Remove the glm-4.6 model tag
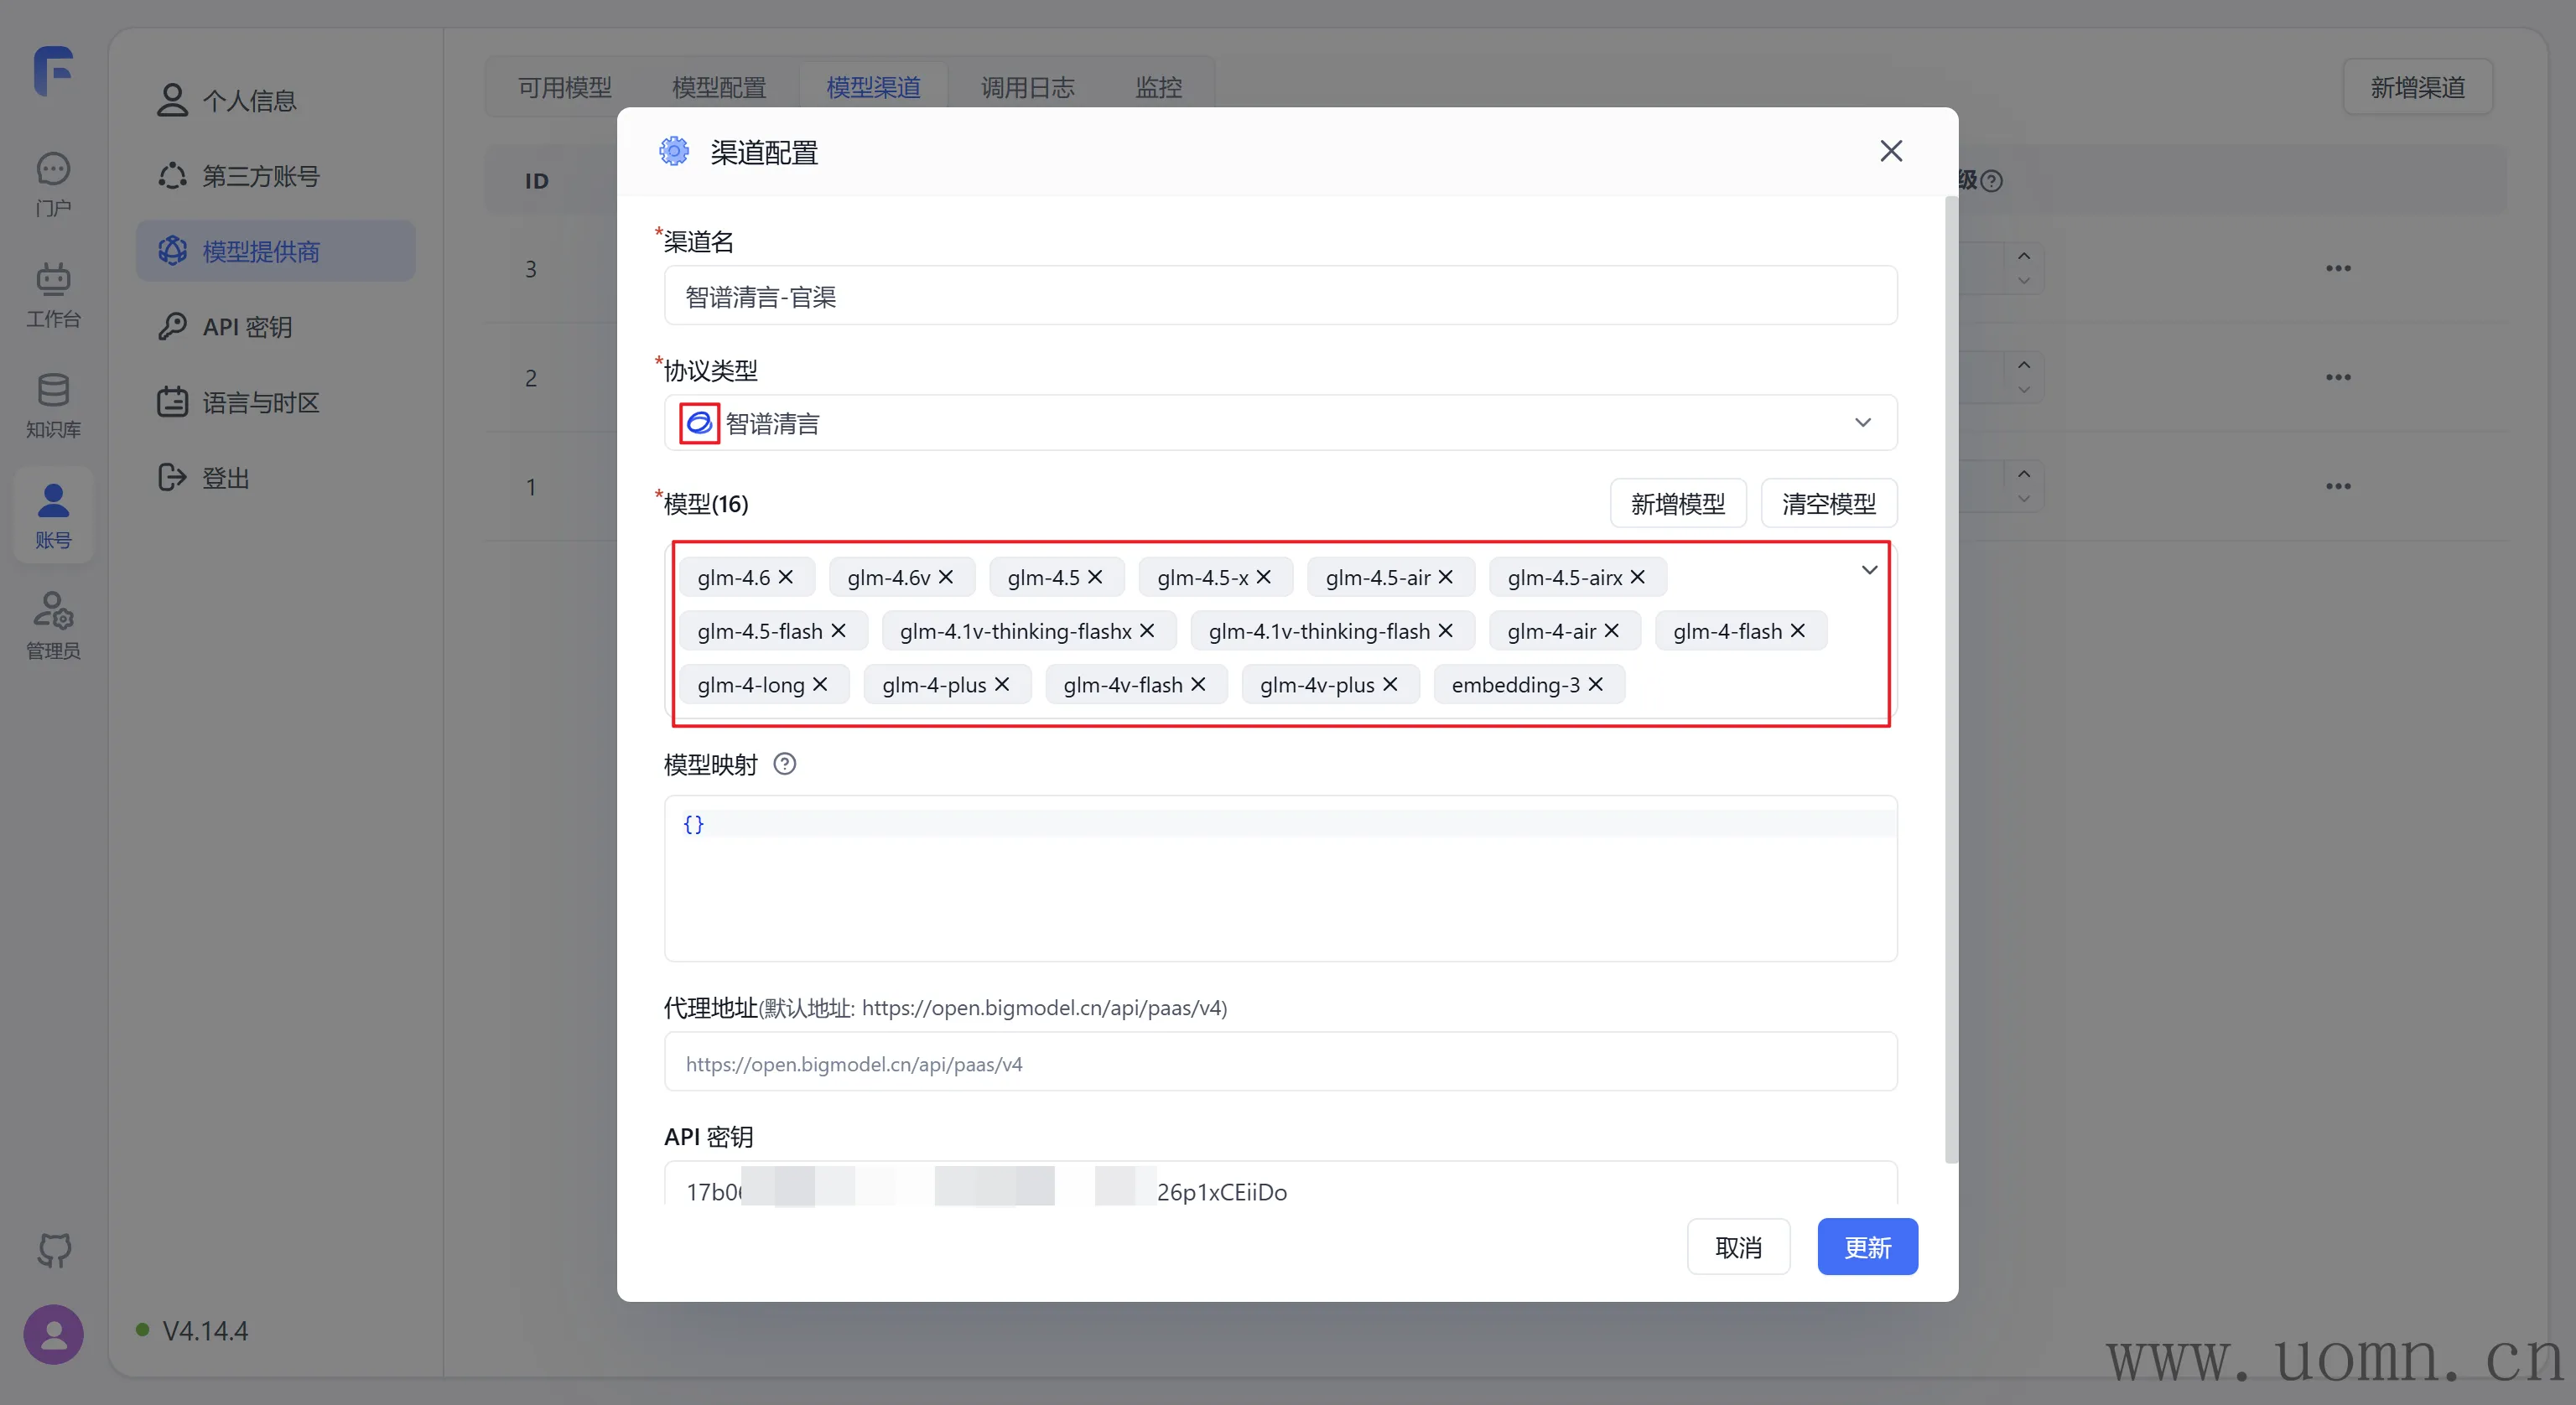Viewport: 2576px width, 1405px height. 786,577
